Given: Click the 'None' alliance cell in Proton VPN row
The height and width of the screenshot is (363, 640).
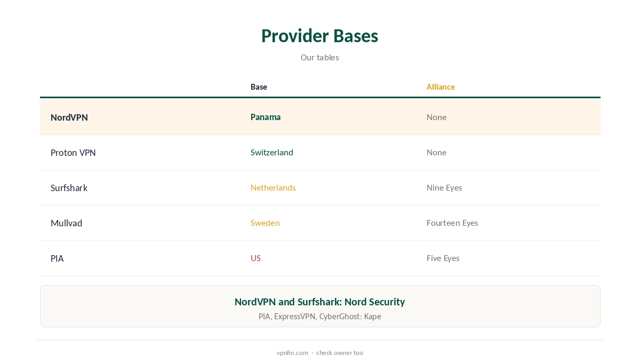Looking at the screenshot, I should [x=436, y=152].
